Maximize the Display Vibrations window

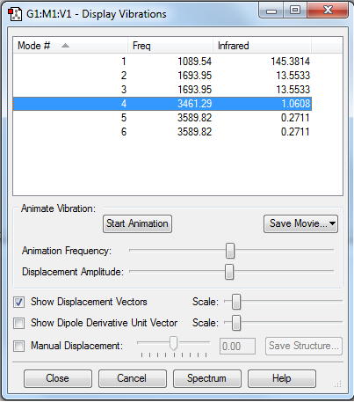pos(295,11)
